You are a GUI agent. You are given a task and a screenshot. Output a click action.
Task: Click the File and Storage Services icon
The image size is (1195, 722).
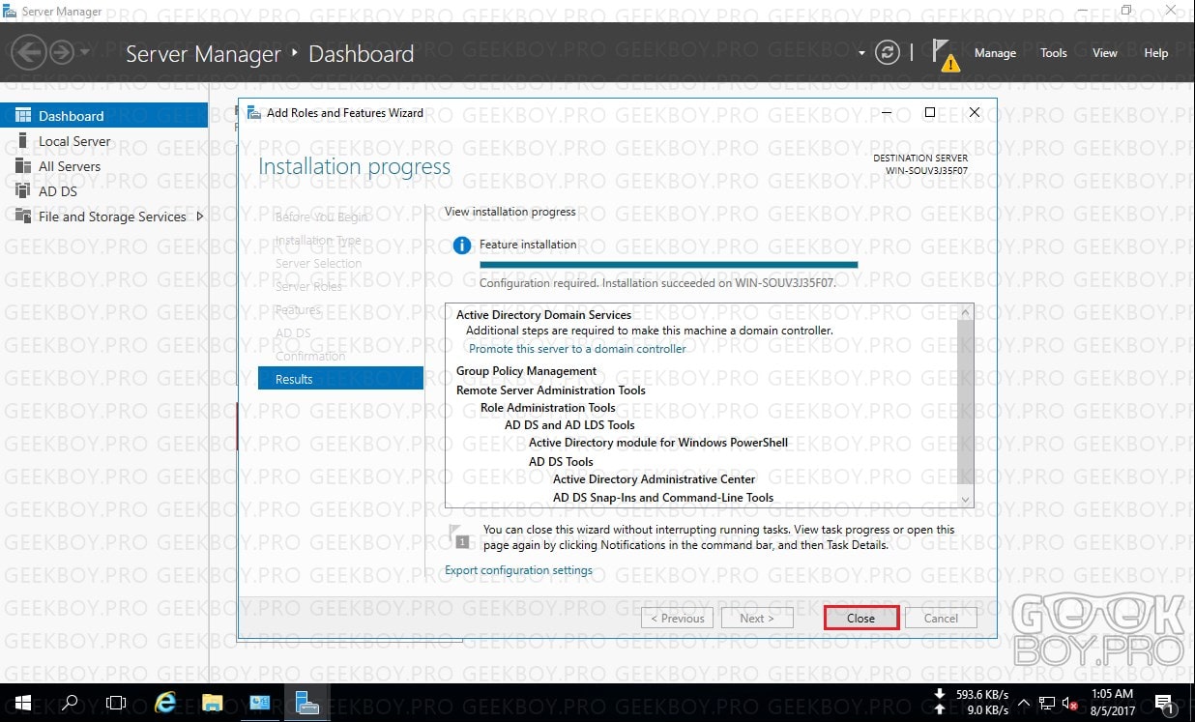[22, 217]
